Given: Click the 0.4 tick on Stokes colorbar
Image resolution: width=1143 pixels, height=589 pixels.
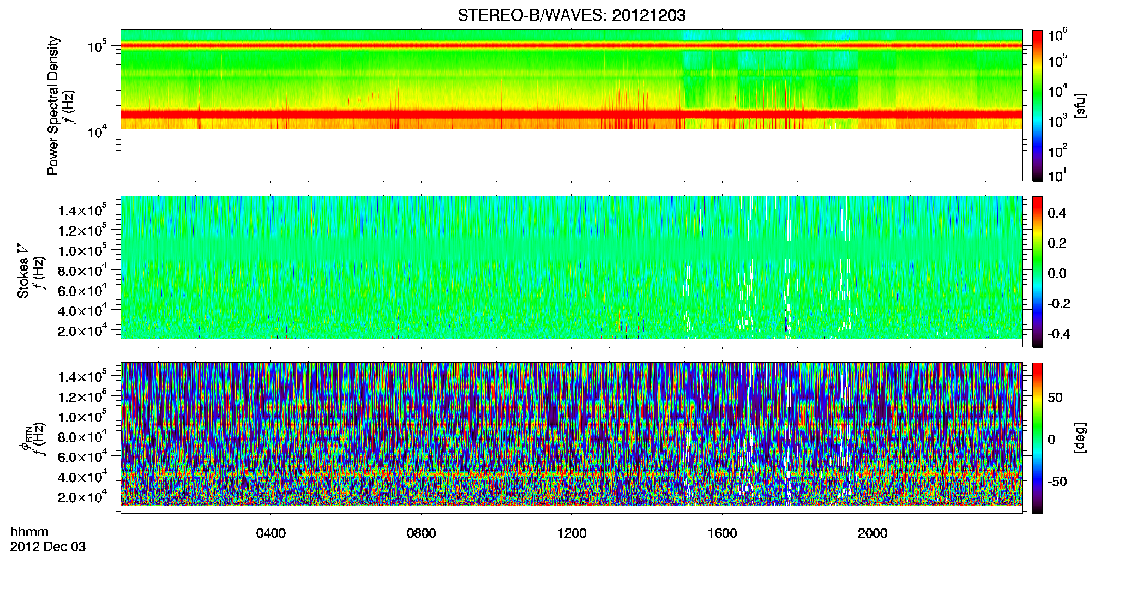Looking at the screenshot, I should tap(1057, 213).
